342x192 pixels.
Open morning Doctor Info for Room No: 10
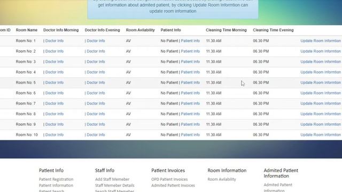click(x=55, y=135)
